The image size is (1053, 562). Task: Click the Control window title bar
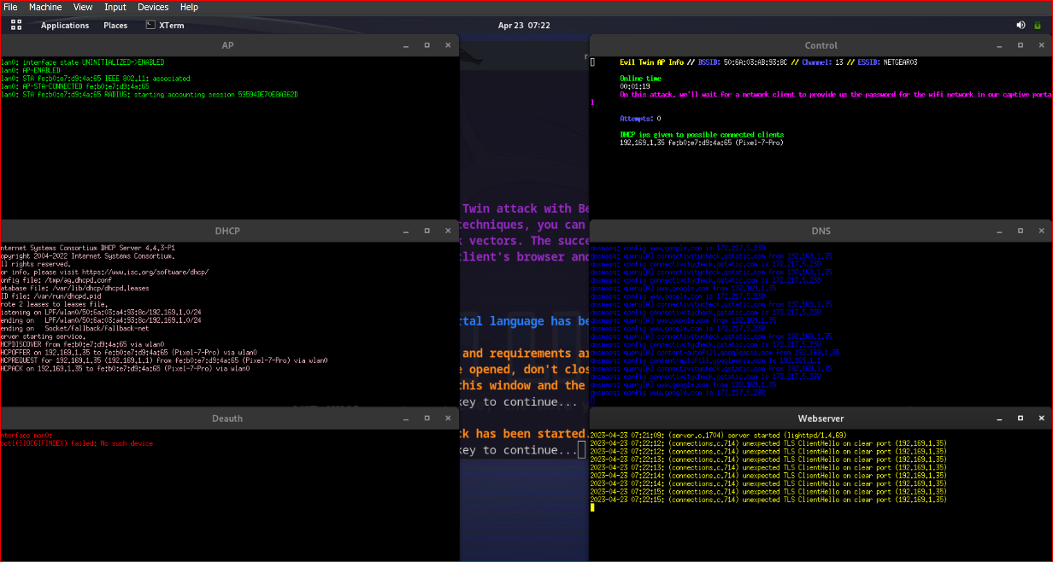pyautogui.click(x=821, y=45)
